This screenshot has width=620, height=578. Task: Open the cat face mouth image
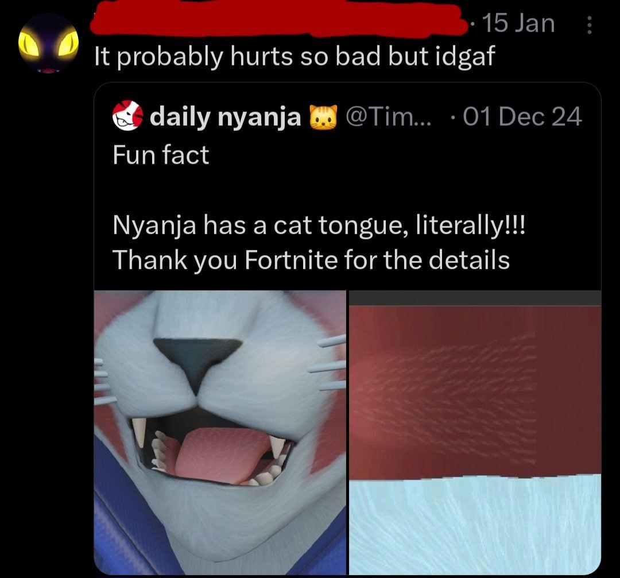click(220, 433)
